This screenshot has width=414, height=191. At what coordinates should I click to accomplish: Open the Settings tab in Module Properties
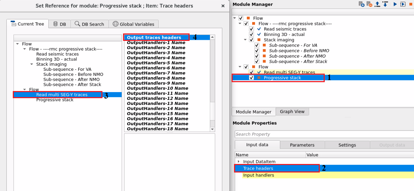(x=347, y=145)
